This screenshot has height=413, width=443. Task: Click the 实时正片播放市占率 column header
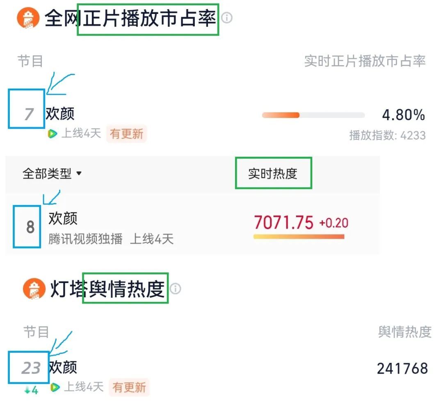tap(365, 61)
